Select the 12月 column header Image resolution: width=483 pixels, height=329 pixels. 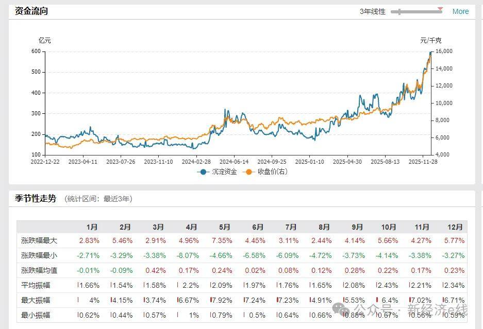[455, 227]
